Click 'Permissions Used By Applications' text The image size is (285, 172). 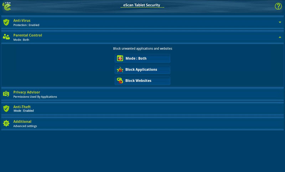click(x=35, y=97)
